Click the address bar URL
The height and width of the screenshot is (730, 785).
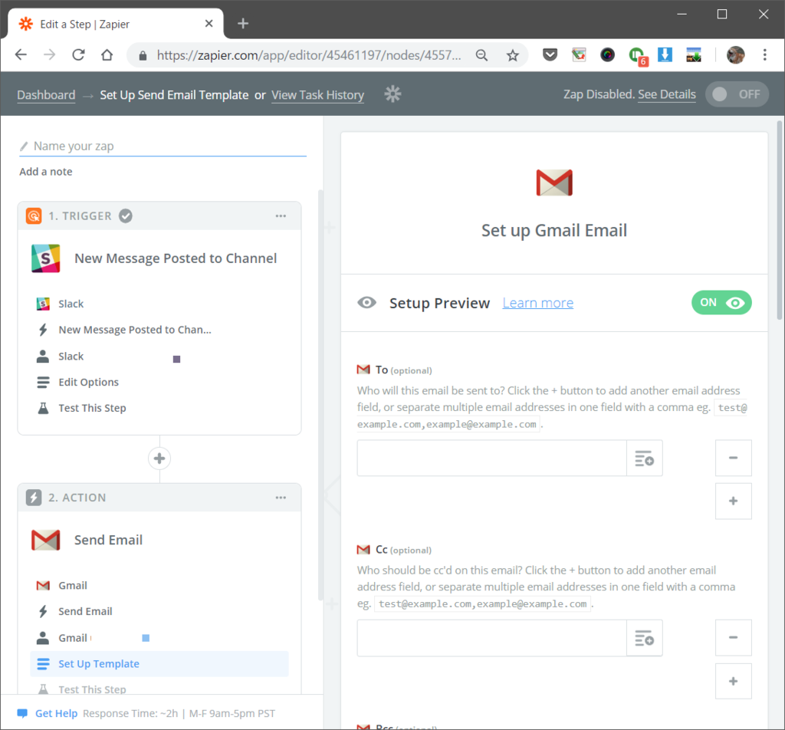point(309,55)
